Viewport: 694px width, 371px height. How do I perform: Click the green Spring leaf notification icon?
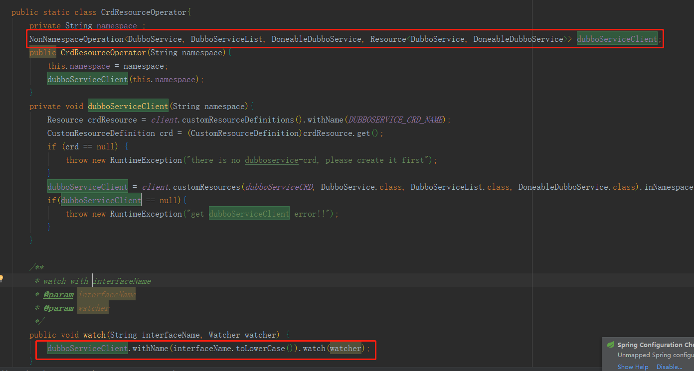[610, 345]
